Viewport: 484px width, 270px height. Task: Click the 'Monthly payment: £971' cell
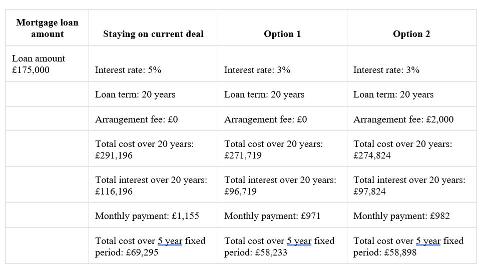click(282, 215)
